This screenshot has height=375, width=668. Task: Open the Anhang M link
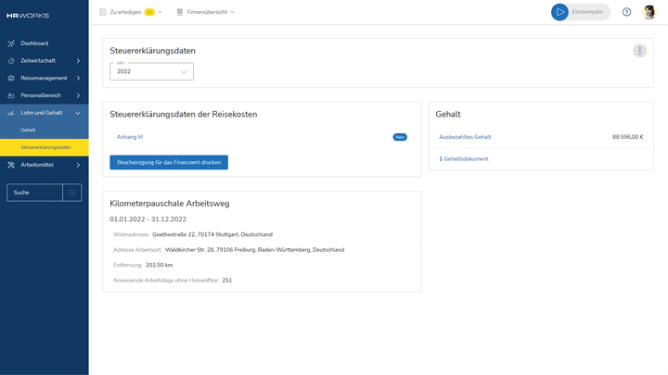(x=130, y=137)
